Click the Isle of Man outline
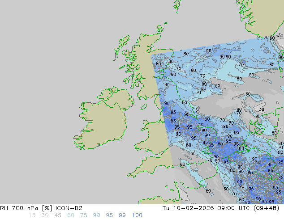 coord(144,107)
